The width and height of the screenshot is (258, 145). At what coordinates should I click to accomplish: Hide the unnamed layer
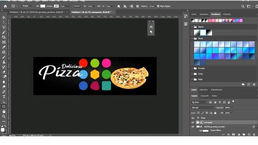click(193, 122)
